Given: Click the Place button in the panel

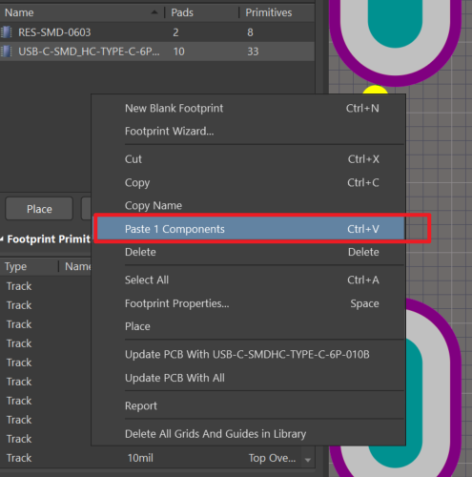Looking at the screenshot, I should [x=39, y=209].
